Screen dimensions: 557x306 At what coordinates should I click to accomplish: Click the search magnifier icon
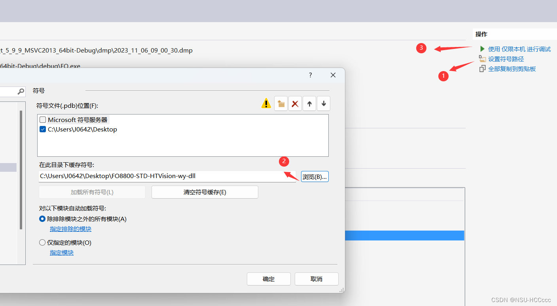(22, 91)
